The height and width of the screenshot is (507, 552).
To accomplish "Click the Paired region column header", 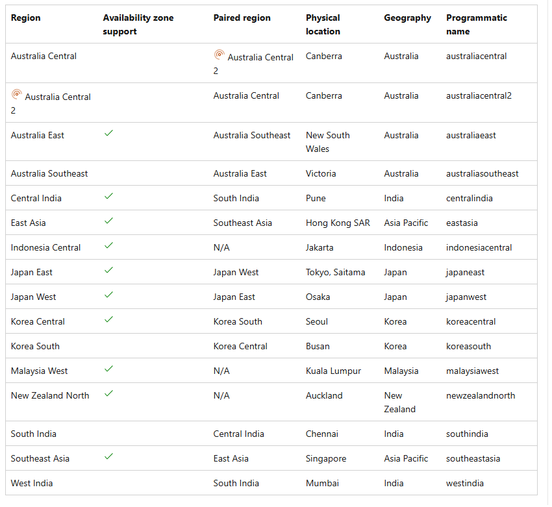I will point(242,18).
